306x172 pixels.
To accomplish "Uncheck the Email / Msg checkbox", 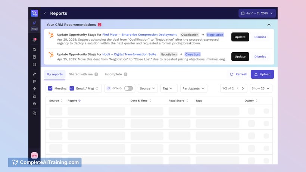I will click(x=72, y=88).
